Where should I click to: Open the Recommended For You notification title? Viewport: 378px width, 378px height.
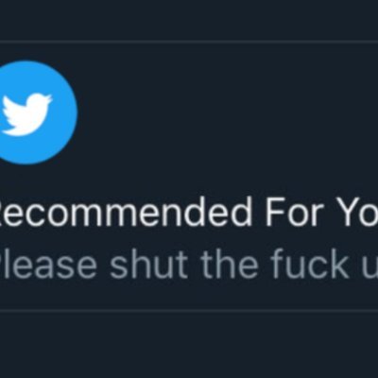189,213
